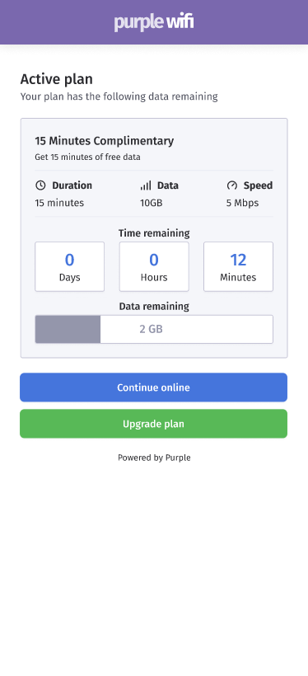This screenshot has height=676, width=308.
Task: Open the Upgrade plan option
Action: [153, 424]
